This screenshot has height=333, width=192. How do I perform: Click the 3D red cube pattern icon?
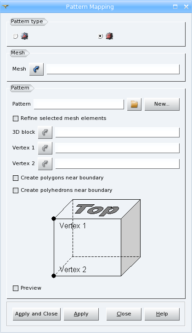click(x=109, y=36)
